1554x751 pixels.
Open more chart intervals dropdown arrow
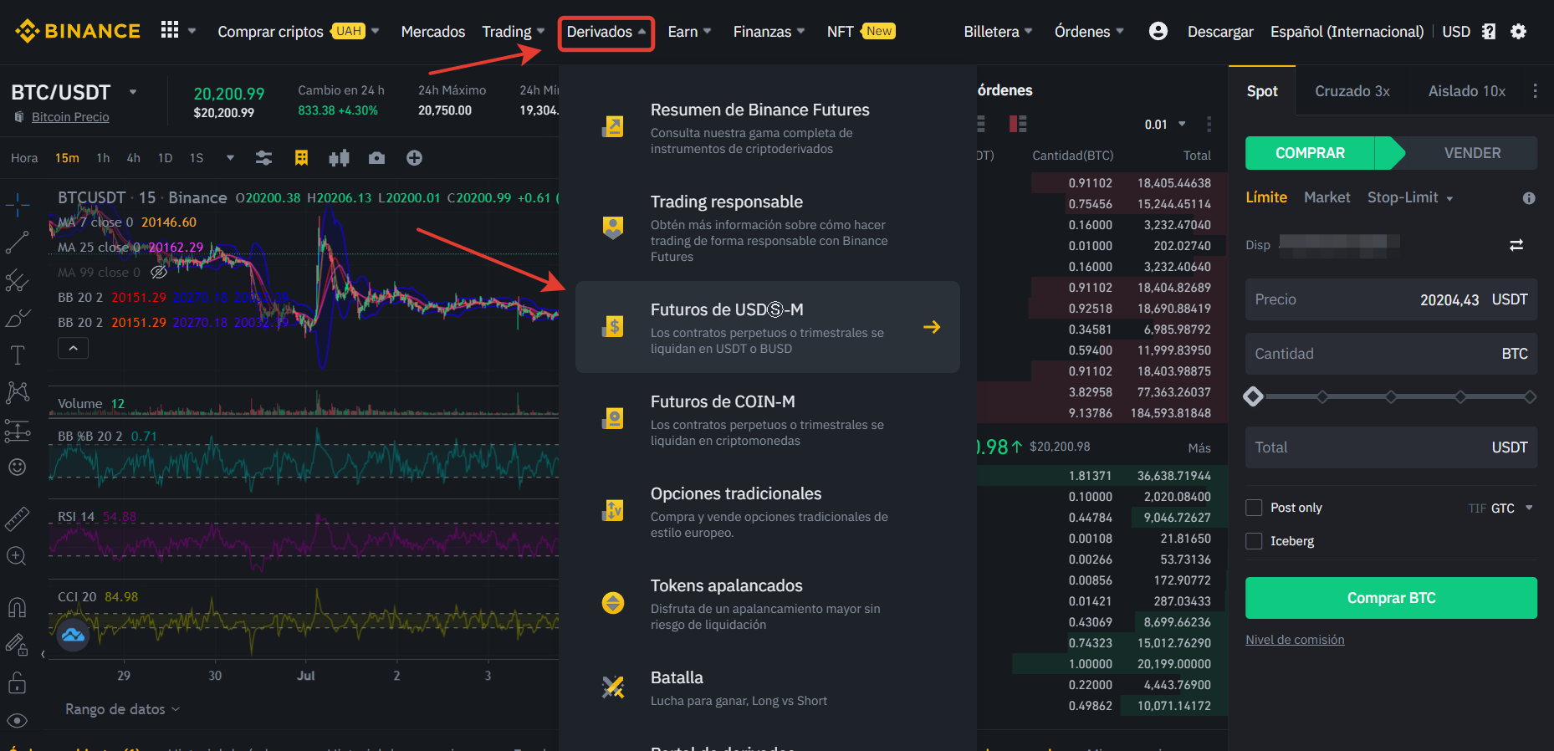230,157
